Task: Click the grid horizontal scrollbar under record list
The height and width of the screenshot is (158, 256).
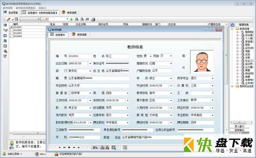Action: 28,133
